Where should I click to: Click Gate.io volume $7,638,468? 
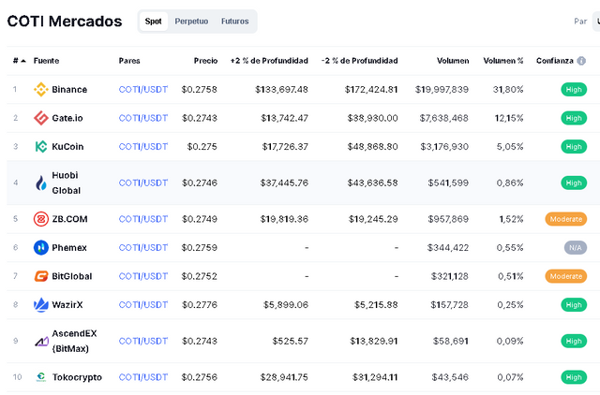point(444,118)
